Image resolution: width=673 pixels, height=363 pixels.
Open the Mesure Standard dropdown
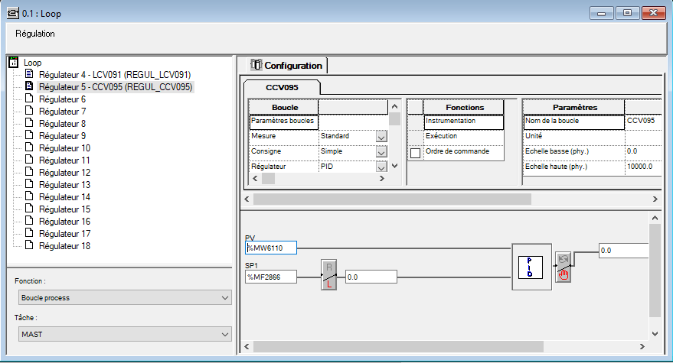[x=381, y=137]
